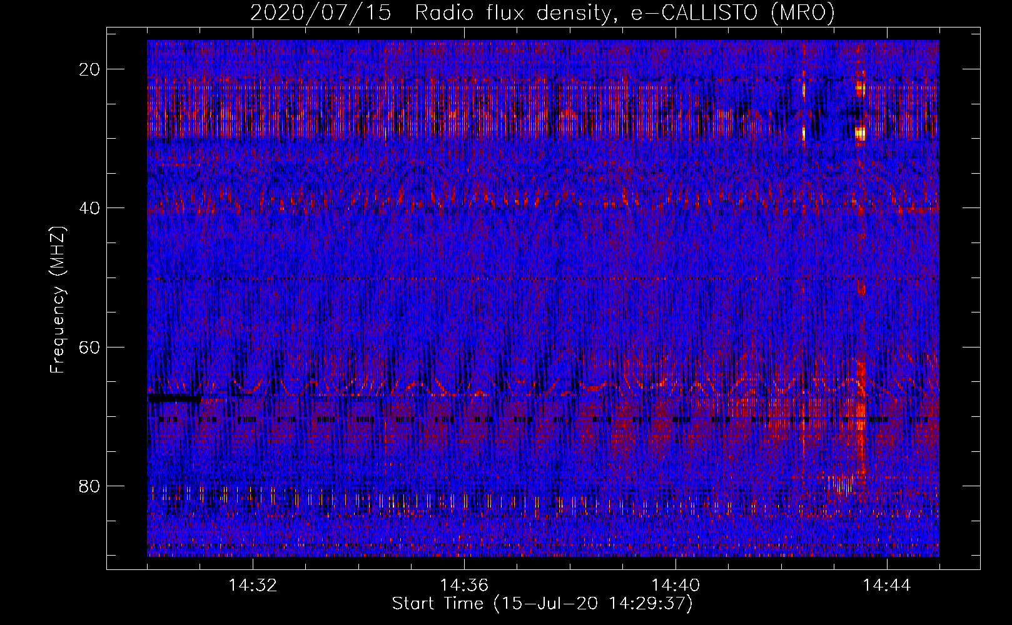
Task: Click the radio spectrogram plot area
Action: click(543, 298)
